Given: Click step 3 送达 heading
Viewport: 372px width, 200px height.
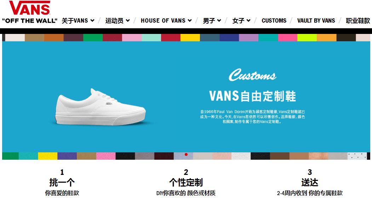Looking at the screenshot, I should tap(310, 182).
